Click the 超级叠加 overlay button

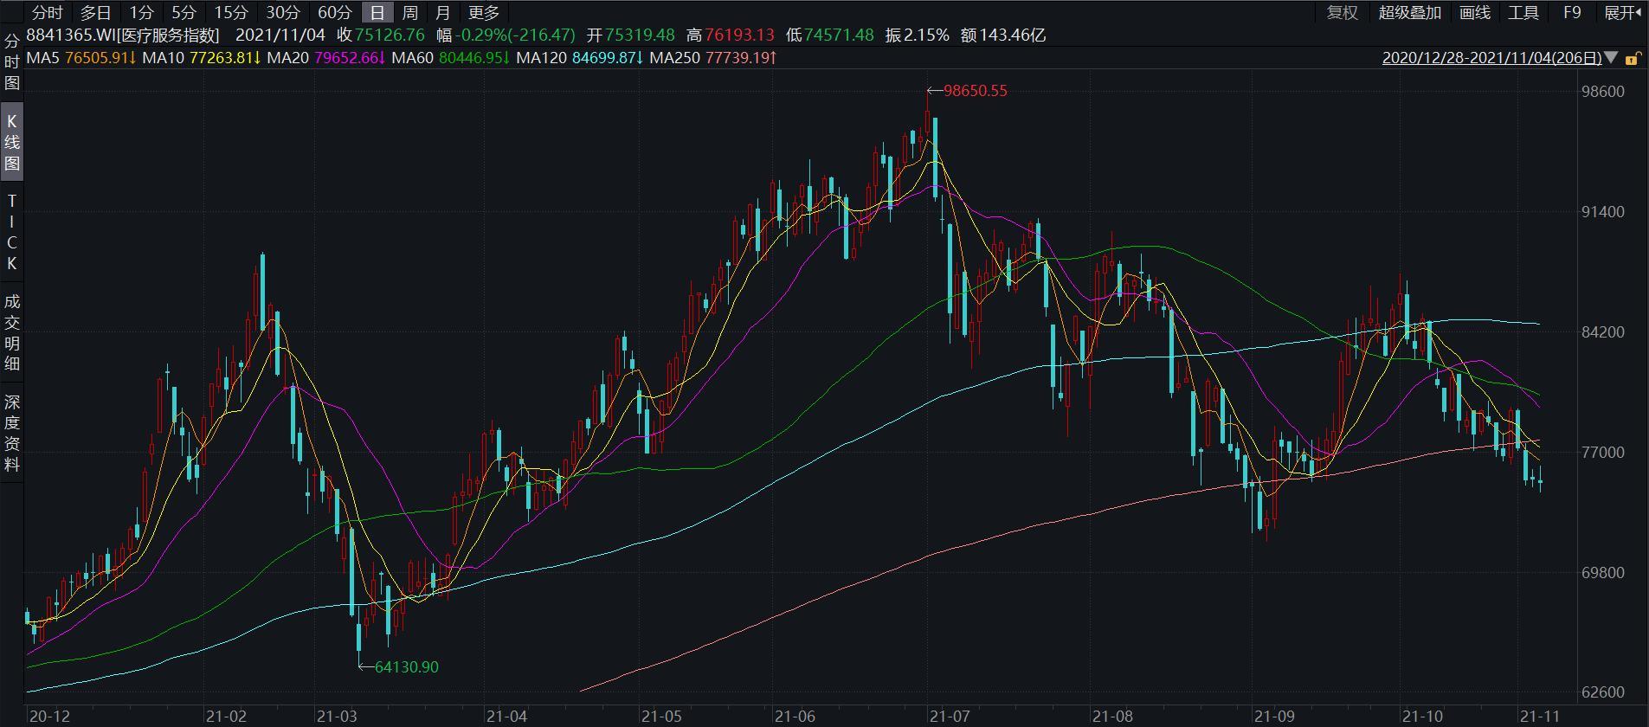(1410, 12)
